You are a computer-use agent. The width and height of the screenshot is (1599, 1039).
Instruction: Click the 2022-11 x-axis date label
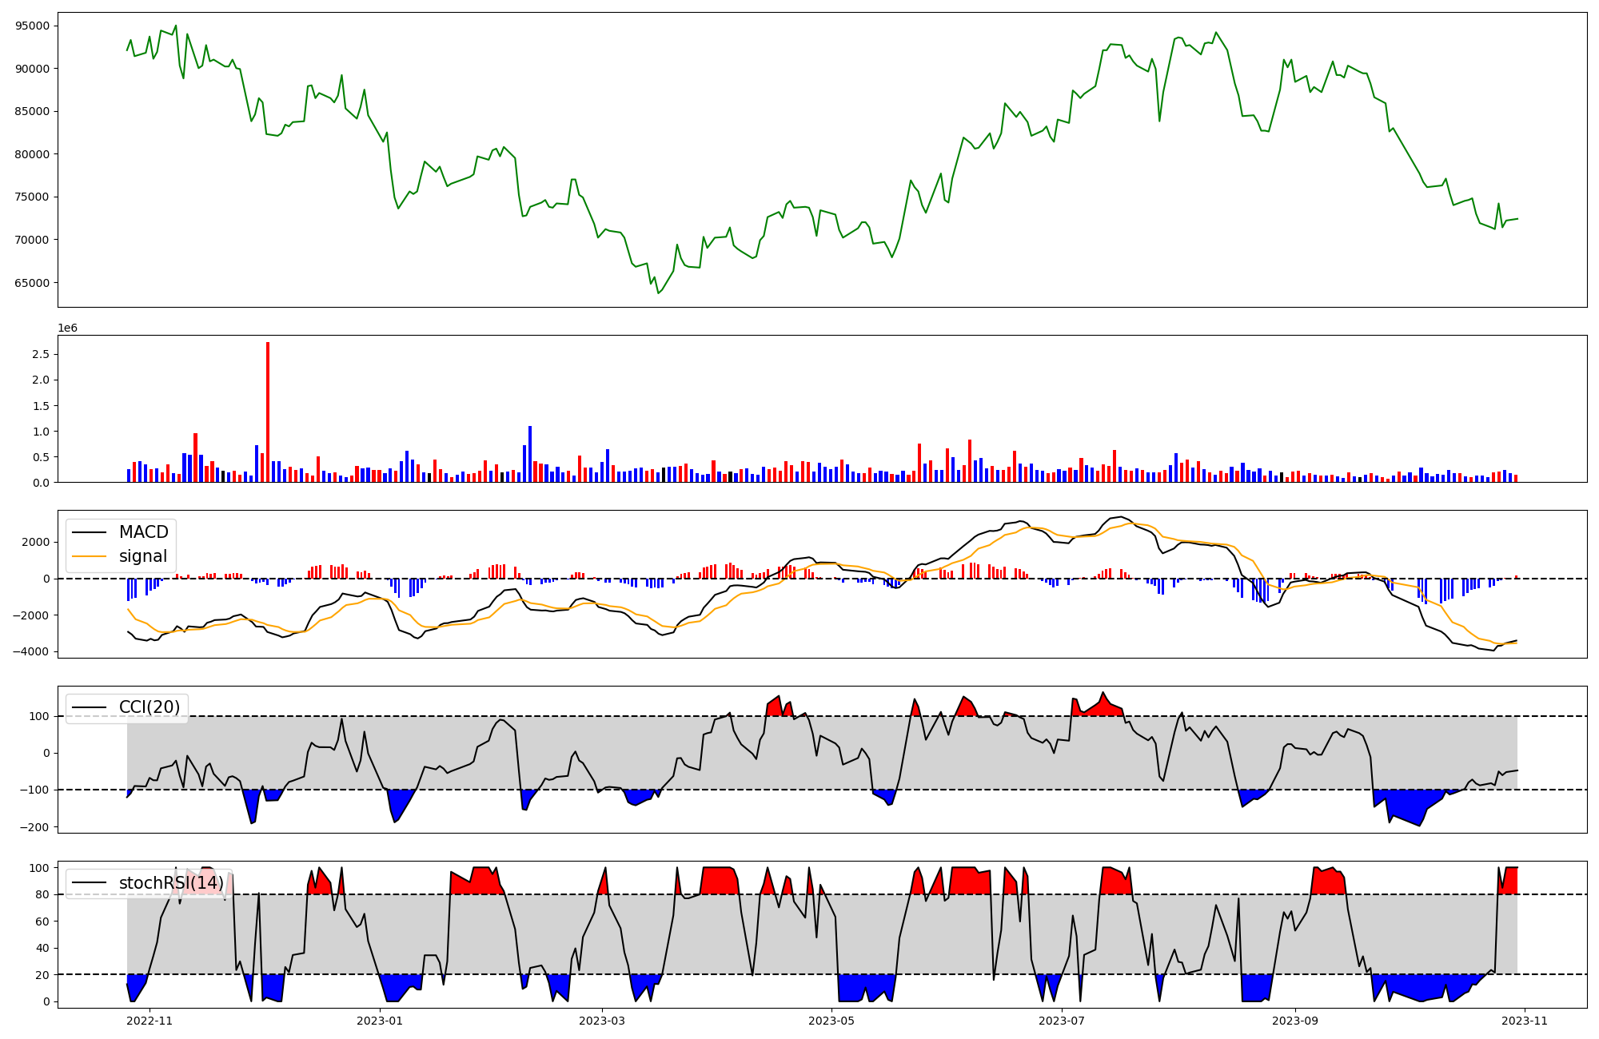point(150,1021)
